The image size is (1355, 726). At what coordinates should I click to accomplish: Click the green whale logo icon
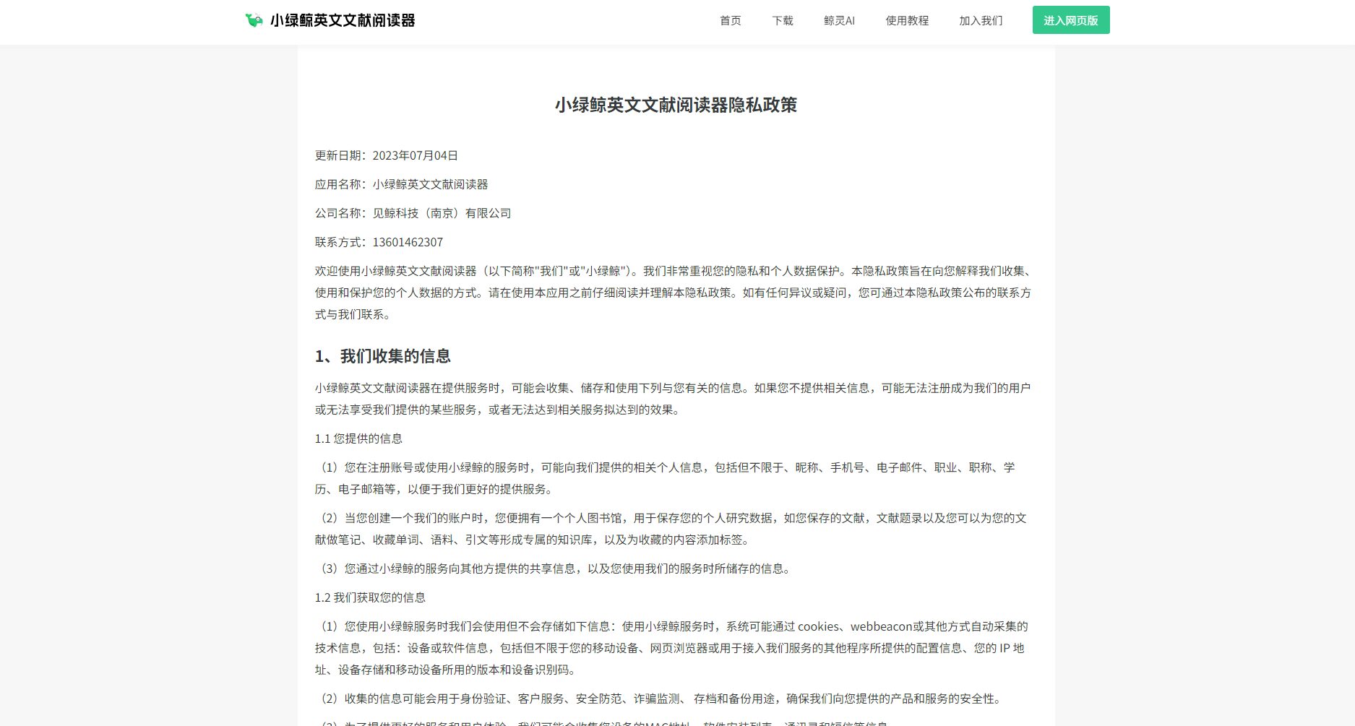point(254,20)
